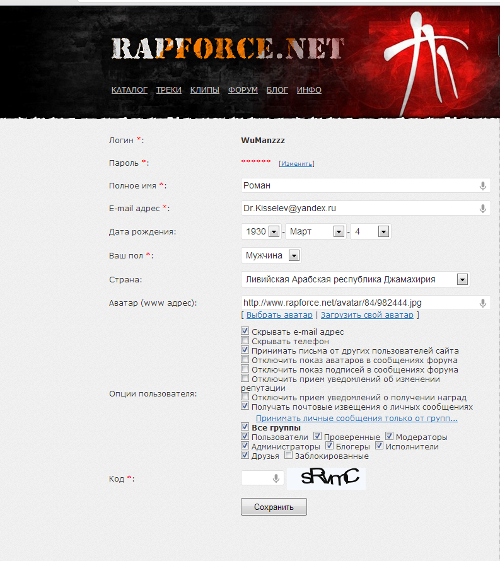This screenshot has height=561, width=500.
Task: Open the birth day dropdown showing 4
Action: pos(370,231)
